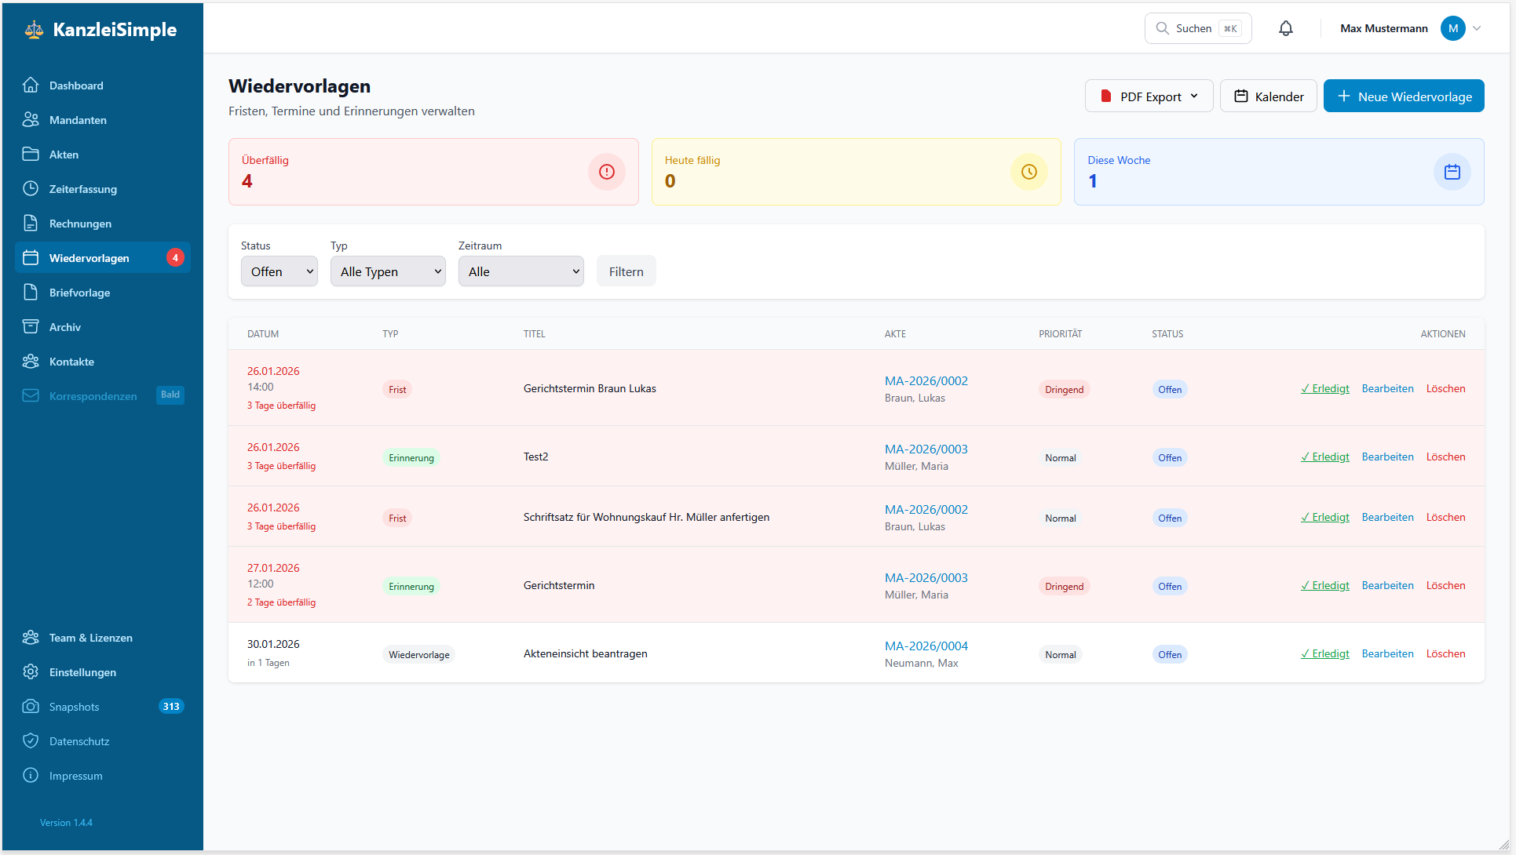The image size is (1516, 855).
Task: Click the Neue Wiedervorlage button
Action: 1403,96
